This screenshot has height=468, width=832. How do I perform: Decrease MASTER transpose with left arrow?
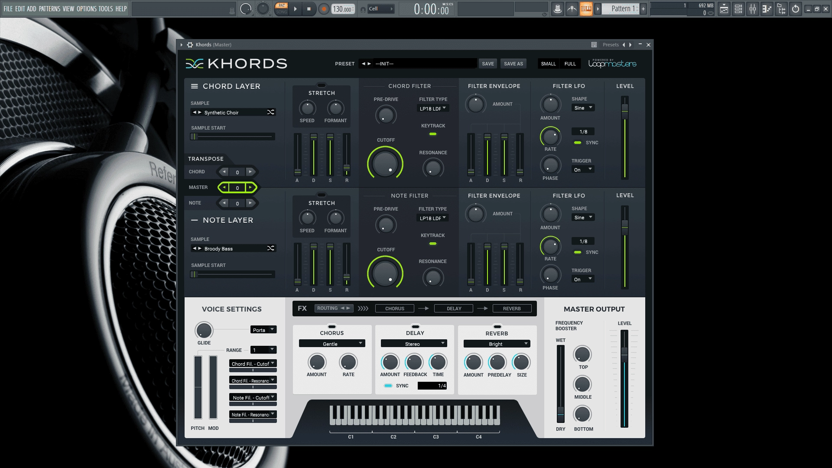click(224, 188)
